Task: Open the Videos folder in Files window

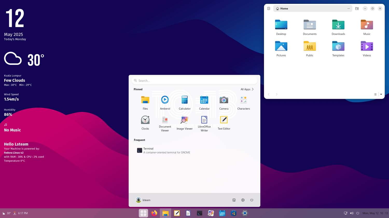Action: click(367, 49)
